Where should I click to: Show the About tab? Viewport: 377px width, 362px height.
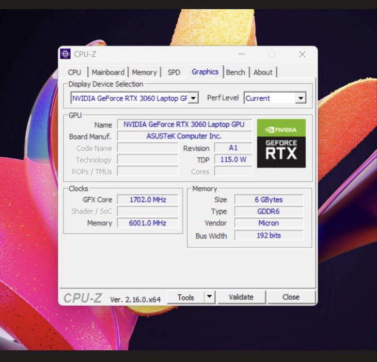point(263,72)
